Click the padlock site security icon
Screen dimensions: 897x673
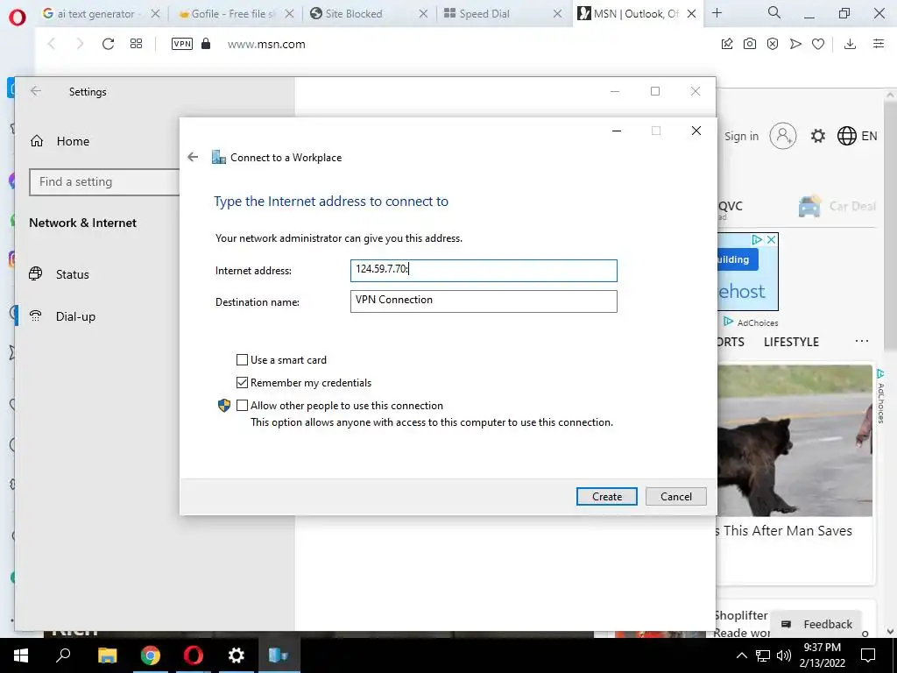tap(206, 44)
